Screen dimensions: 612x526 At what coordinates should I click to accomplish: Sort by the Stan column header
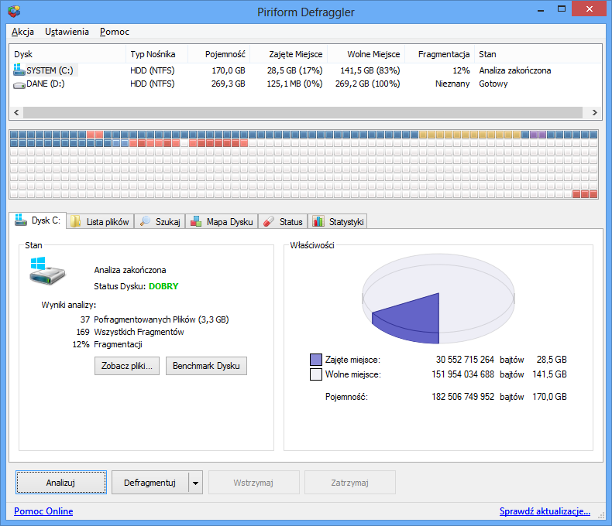[x=538, y=54]
